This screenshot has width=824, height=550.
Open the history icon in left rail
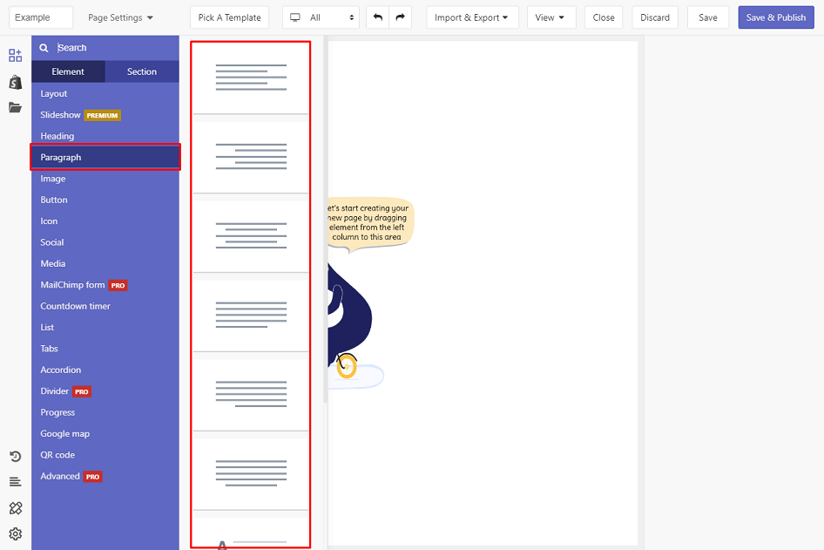tap(15, 457)
